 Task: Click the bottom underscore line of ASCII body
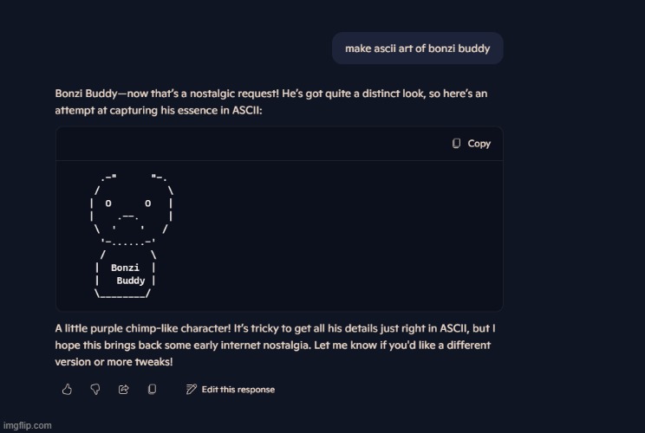(x=122, y=294)
